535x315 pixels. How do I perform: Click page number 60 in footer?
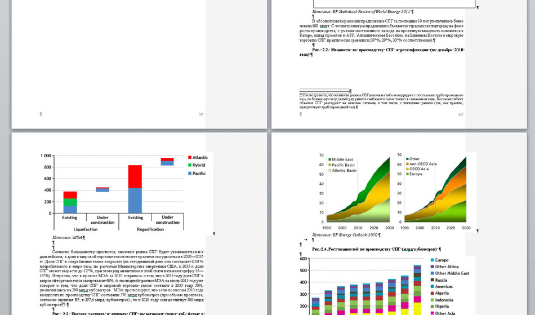coord(460,114)
